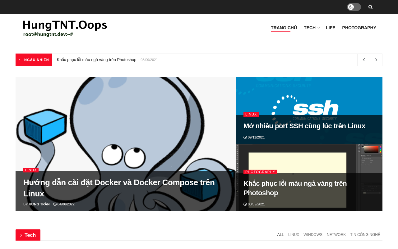This screenshot has height=249, width=398.
Task: Open the multiple SSH ports article title
Action: [304, 126]
